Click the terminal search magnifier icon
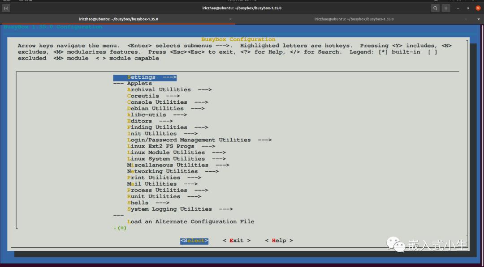 tap(435, 8)
